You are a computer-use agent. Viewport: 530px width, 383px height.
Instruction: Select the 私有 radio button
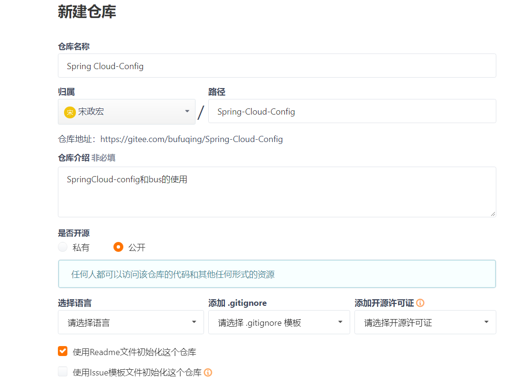tap(63, 247)
